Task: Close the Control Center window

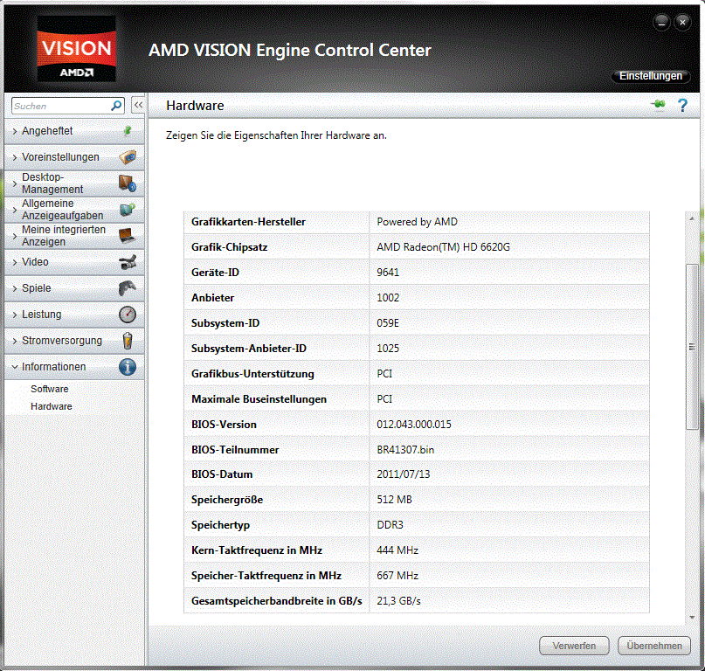Action: 682,22
